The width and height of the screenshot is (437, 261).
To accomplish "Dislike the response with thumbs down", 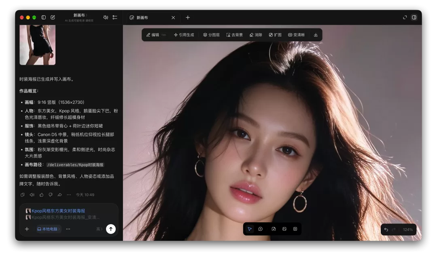I will point(51,195).
